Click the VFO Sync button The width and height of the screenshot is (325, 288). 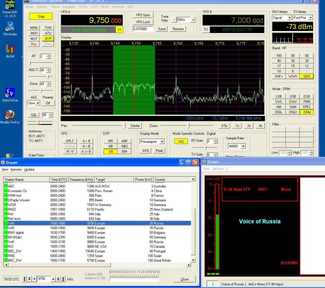click(x=143, y=15)
